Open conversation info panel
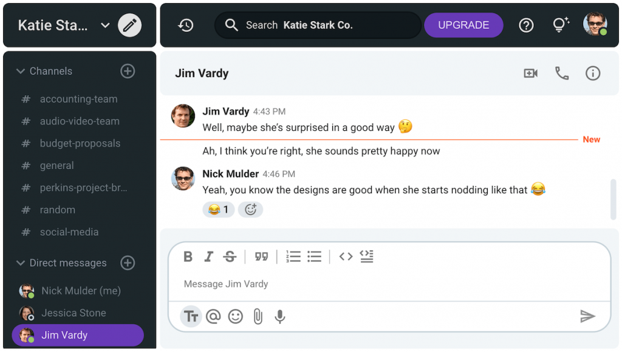 coord(592,73)
